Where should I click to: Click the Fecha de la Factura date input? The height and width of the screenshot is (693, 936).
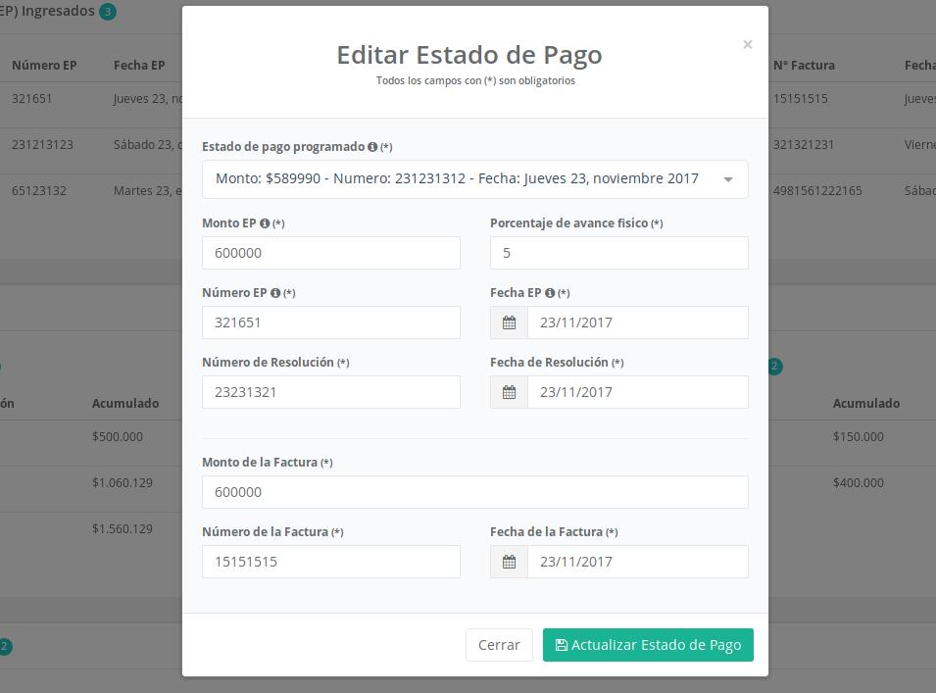[x=637, y=562]
